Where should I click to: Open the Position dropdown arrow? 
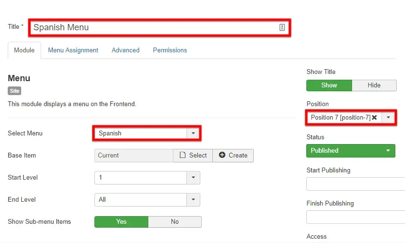point(388,118)
